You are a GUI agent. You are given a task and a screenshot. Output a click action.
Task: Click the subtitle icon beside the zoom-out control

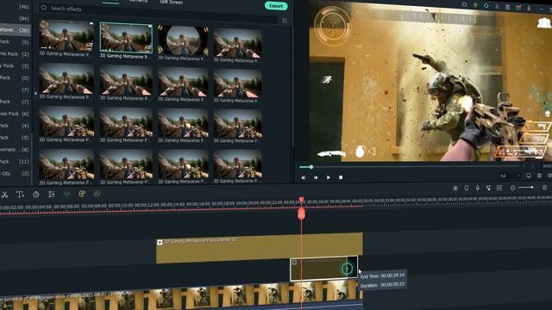click(499, 188)
